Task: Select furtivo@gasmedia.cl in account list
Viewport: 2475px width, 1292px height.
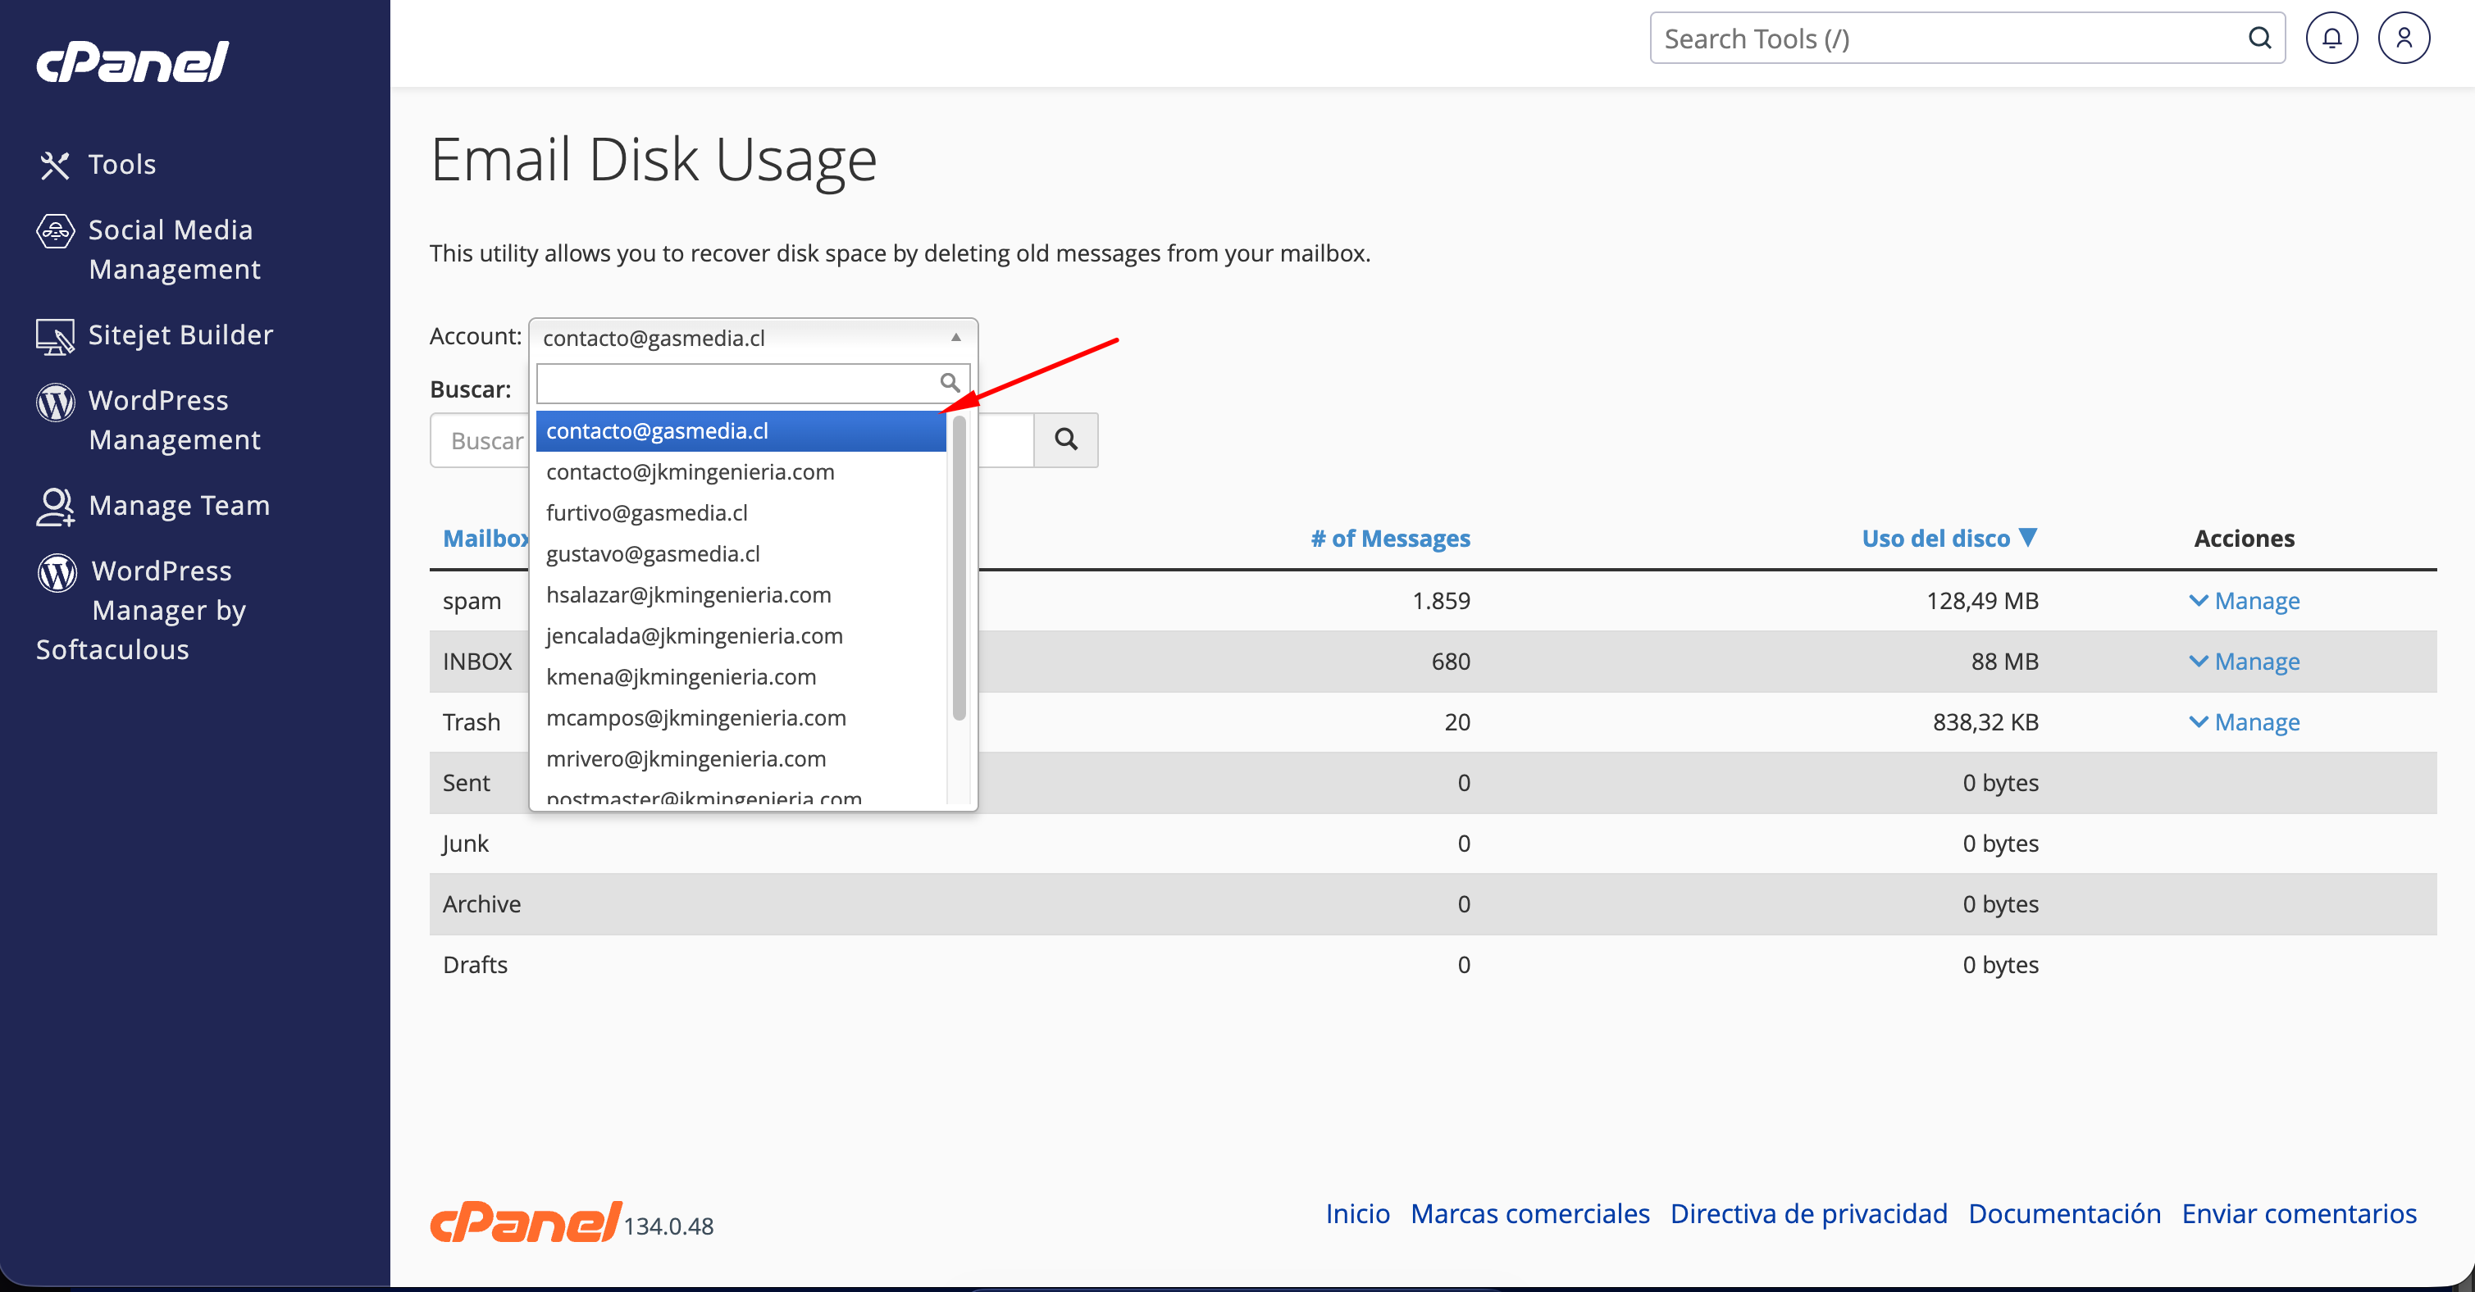Action: click(741, 513)
